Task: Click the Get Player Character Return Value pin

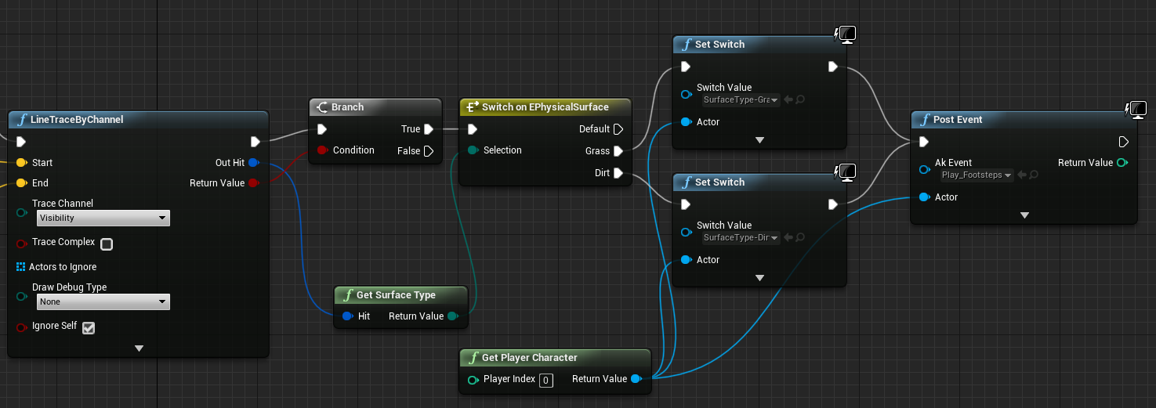Action: coord(636,379)
